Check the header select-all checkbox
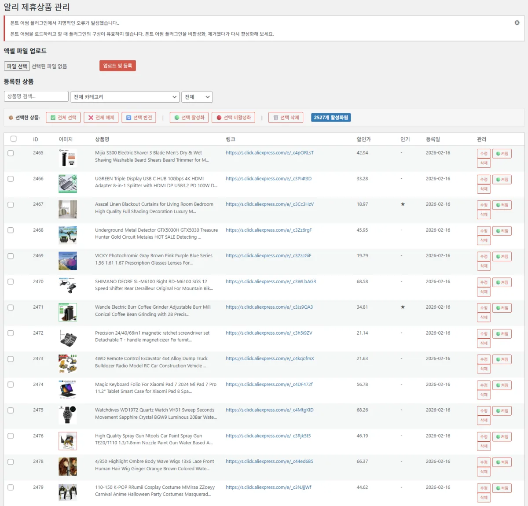This screenshot has width=528, height=506. pyautogui.click(x=14, y=139)
